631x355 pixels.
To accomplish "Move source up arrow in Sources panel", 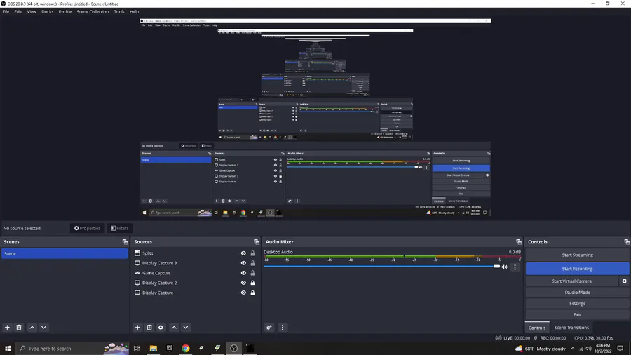I will click(175, 327).
